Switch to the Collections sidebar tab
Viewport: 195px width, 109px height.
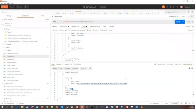(x=25, y=16)
